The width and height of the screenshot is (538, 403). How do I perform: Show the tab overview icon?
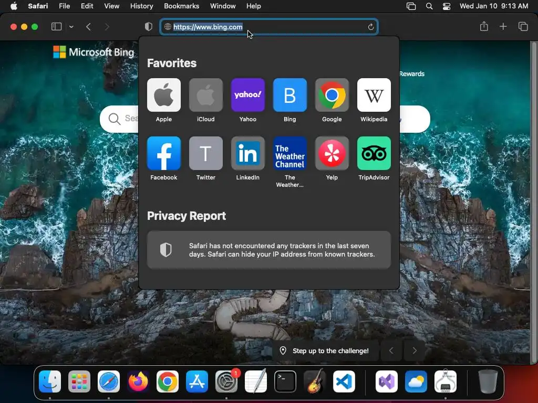(x=523, y=26)
